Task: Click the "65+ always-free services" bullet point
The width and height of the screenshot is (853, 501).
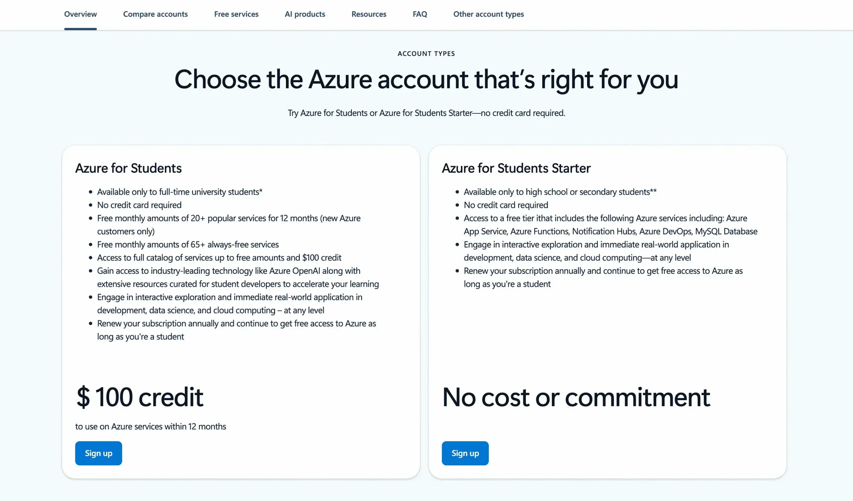Action: pyautogui.click(x=188, y=244)
